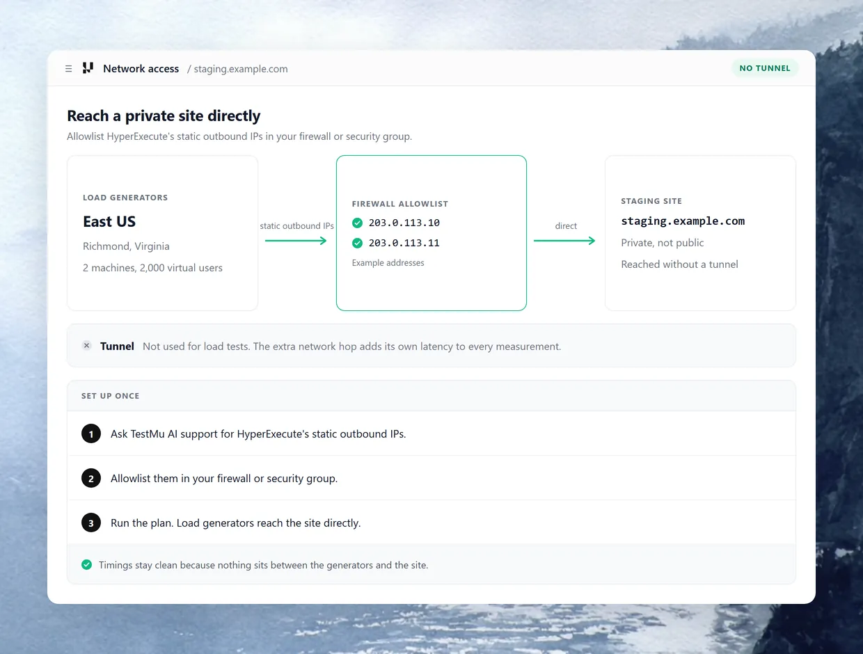Click green check beside 203.0.113.10
The height and width of the screenshot is (654, 863).
coord(357,223)
